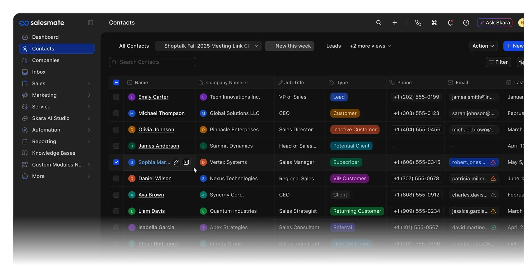Image resolution: width=524 pixels, height=265 pixels.
Task: Open the Filter button
Action: click(498, 62)
